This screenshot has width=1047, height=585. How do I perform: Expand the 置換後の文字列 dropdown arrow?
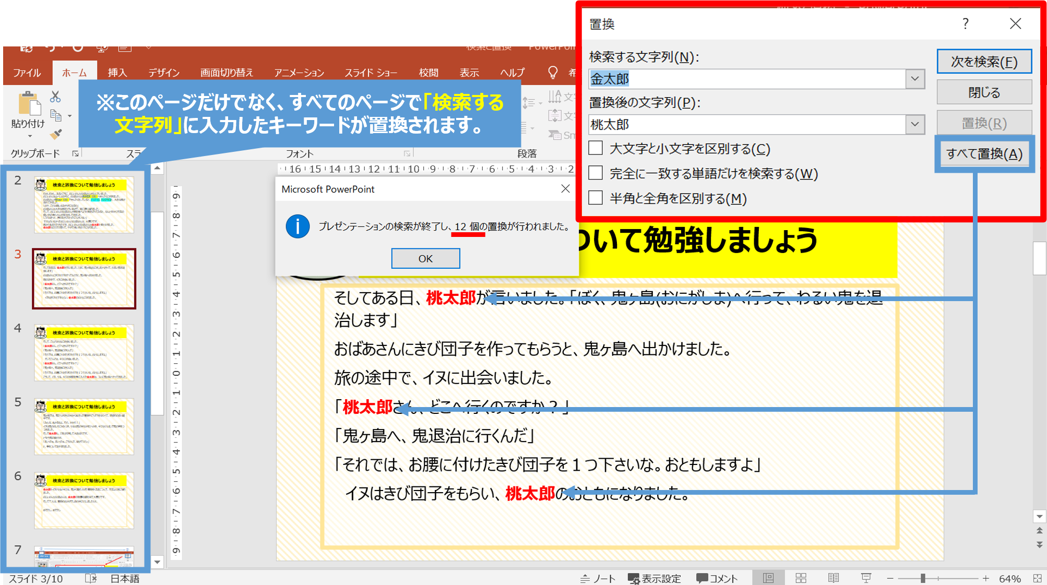click(x=914, y=124)
